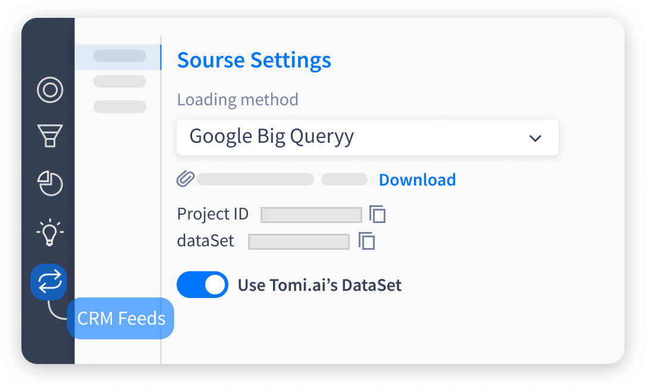Select the Google Big Queryy text in combo box
Screen dimensions: 646x389
(271, 136)
